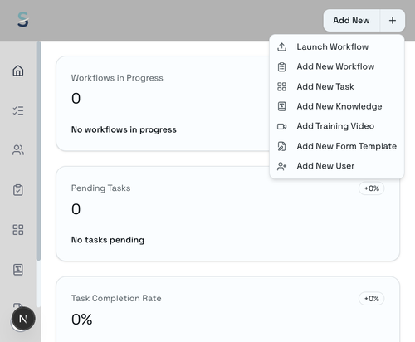Select Add New Workflow menu entry
Viewport: 415px width, 342px height.
coord(337,66)
